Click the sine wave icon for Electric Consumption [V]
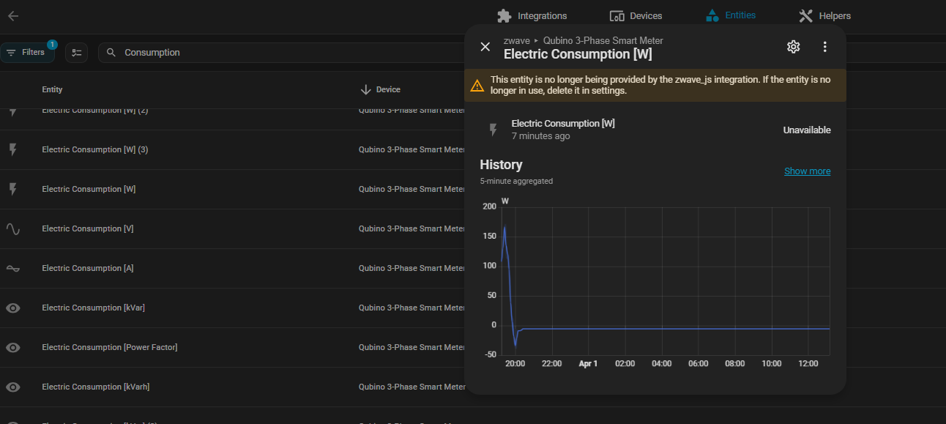Viewport: 946px width, 424px height. [x=13, y=228]
